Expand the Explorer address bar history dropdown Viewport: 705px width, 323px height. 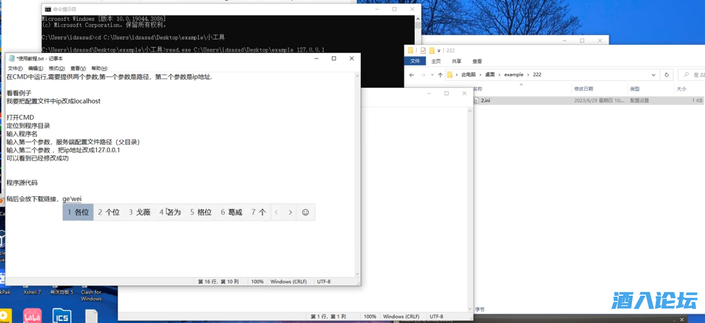pyautogui.click(x=654, y=75)
